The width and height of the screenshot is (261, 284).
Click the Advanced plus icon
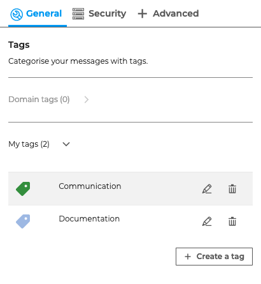(x=143, y=14)
